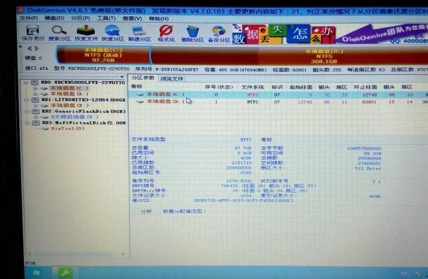
Task: Open the 工具(T) menu
Action: 106,18
